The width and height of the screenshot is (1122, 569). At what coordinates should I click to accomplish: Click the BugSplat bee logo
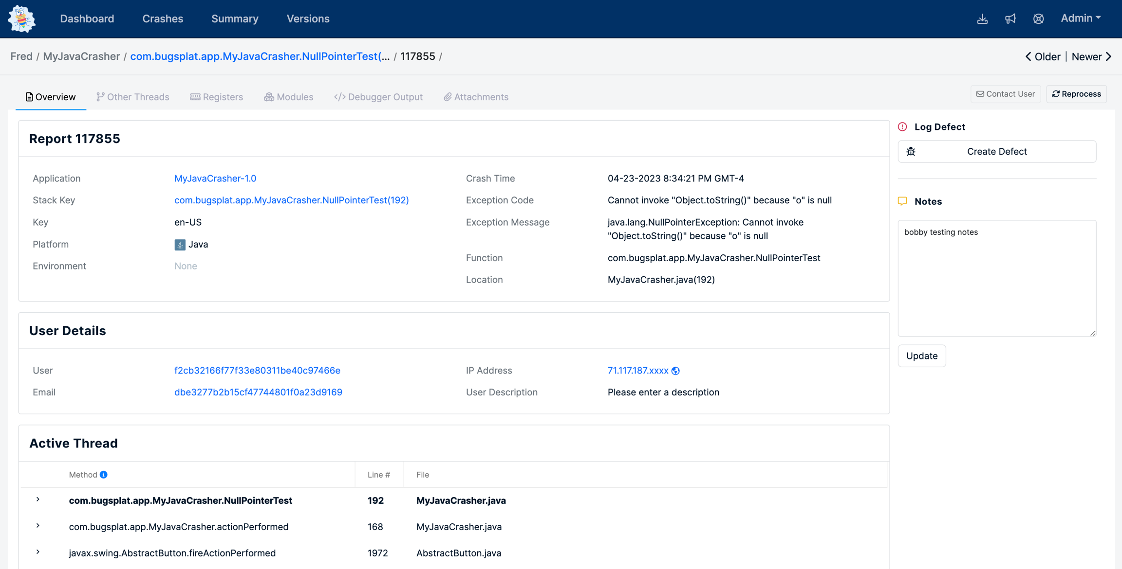(21, 19)
